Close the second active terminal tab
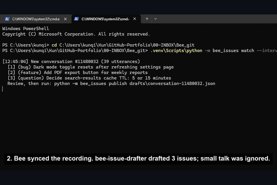 coord(135,19)
